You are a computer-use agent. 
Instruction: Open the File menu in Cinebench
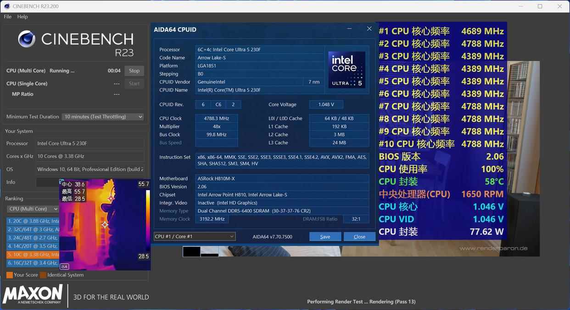pos(7,16)
